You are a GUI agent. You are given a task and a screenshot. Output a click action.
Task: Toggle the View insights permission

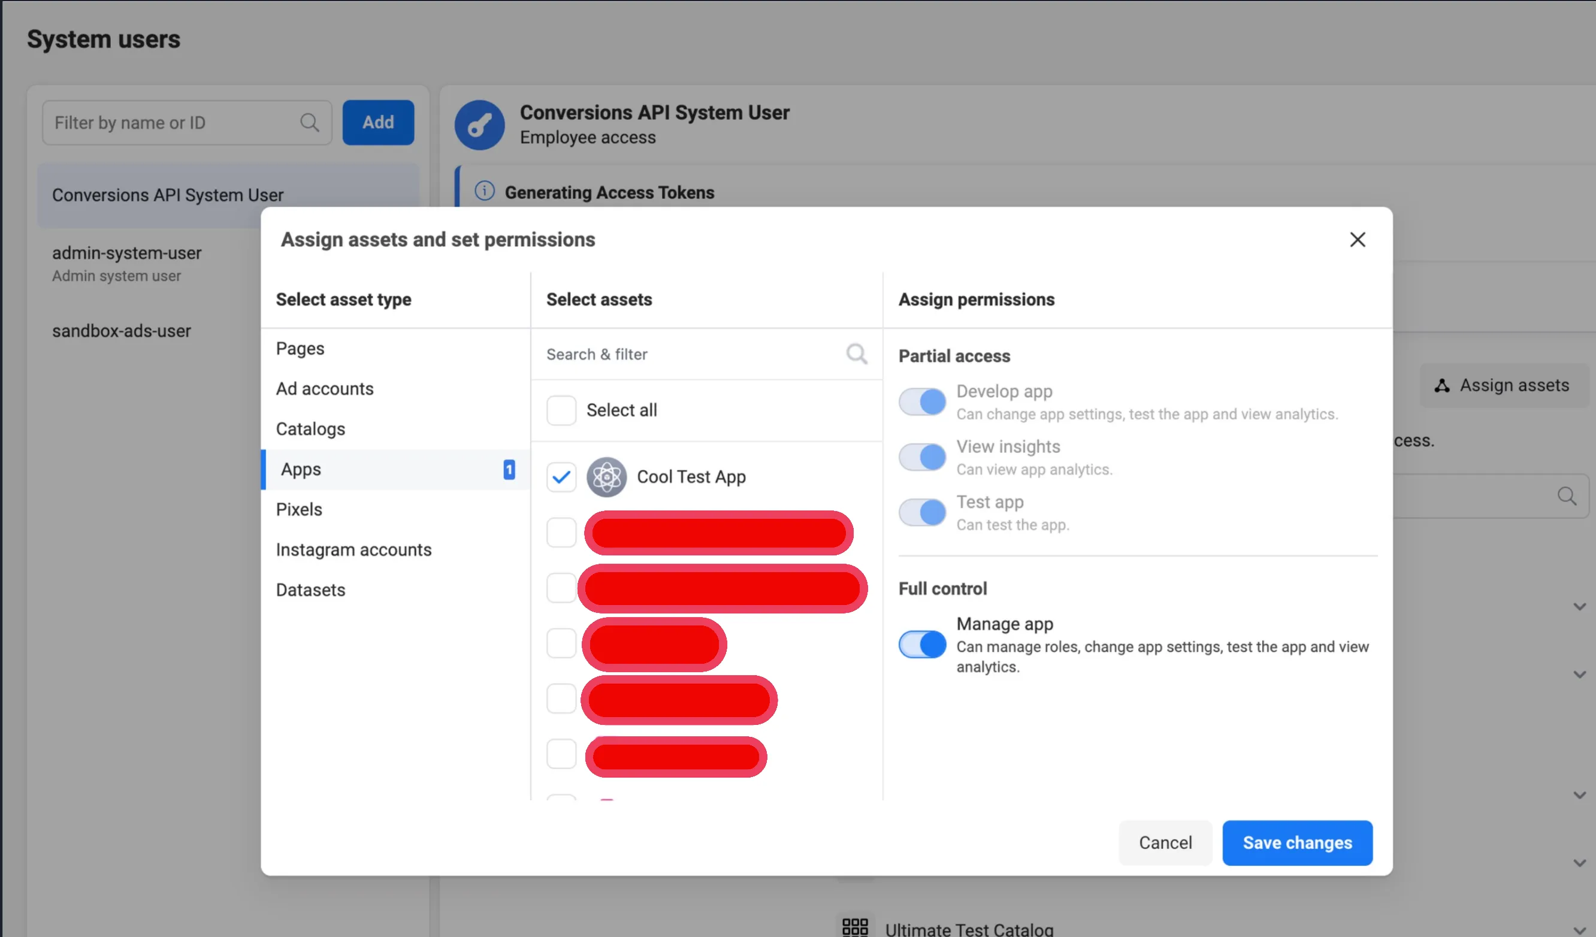coord(921,456)
